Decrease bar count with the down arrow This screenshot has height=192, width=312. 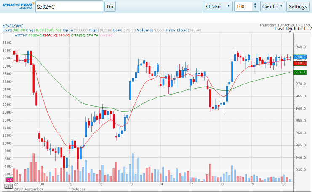[255, 9]
